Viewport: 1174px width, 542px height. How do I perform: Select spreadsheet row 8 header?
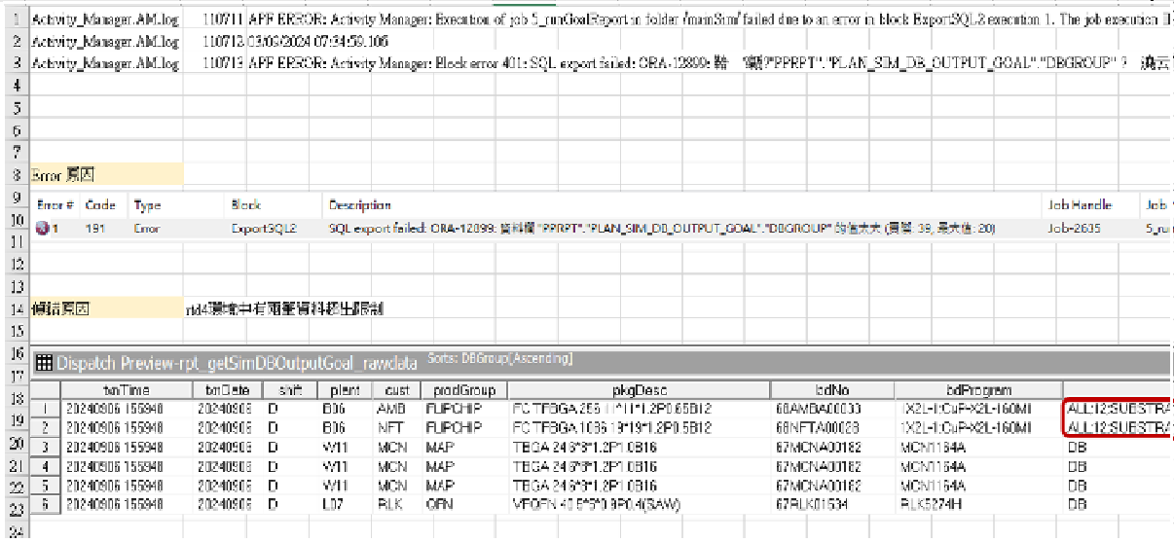click(x=14, y=175)
